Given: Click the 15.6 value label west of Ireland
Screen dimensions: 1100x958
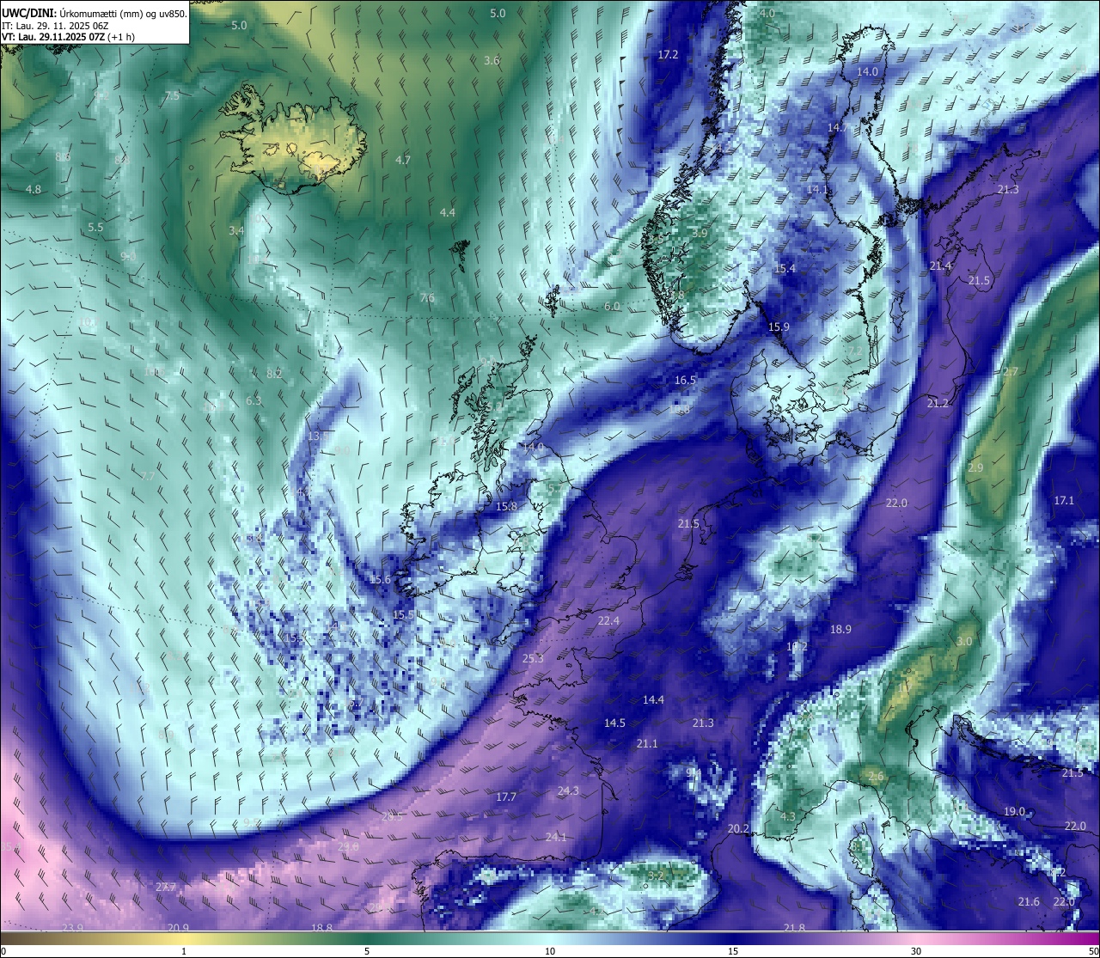Looking at the screenshot, I should coord(380,580).
